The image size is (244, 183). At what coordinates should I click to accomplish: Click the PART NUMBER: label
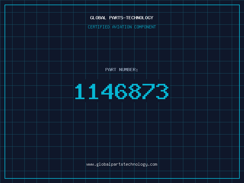(122, 70)
